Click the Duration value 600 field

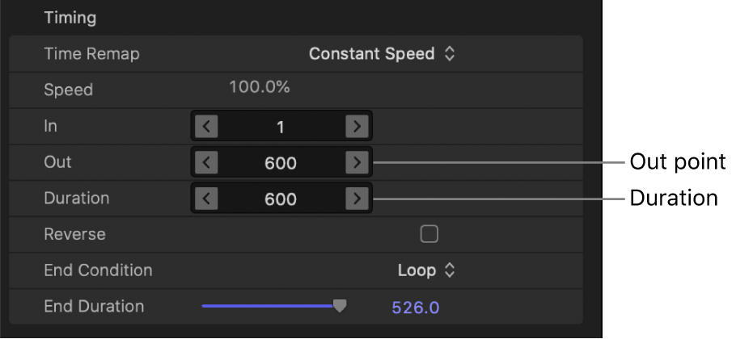[x=281, y=199]
